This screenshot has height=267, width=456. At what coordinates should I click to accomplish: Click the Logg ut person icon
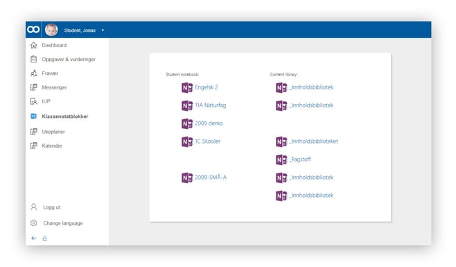tap(34, 207)
